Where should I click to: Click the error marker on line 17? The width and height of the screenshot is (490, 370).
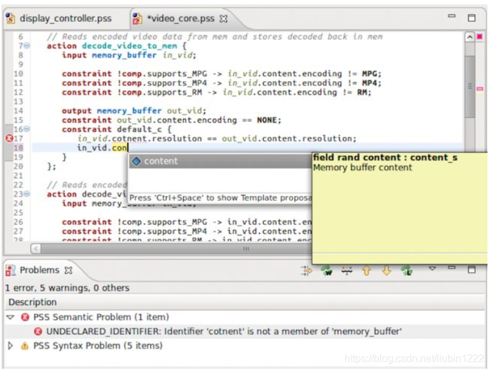coord(9,138)
